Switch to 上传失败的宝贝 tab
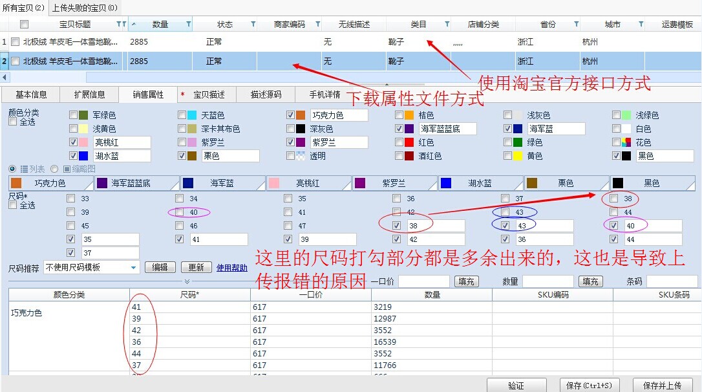Screen dimensions: 702x392 click(84, 8)
